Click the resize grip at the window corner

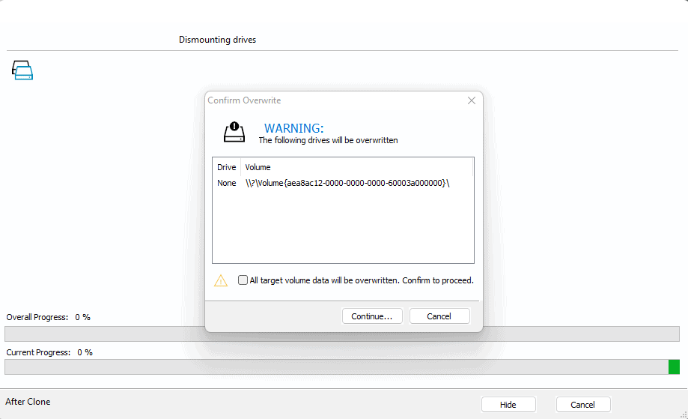[x=684, y=415]
